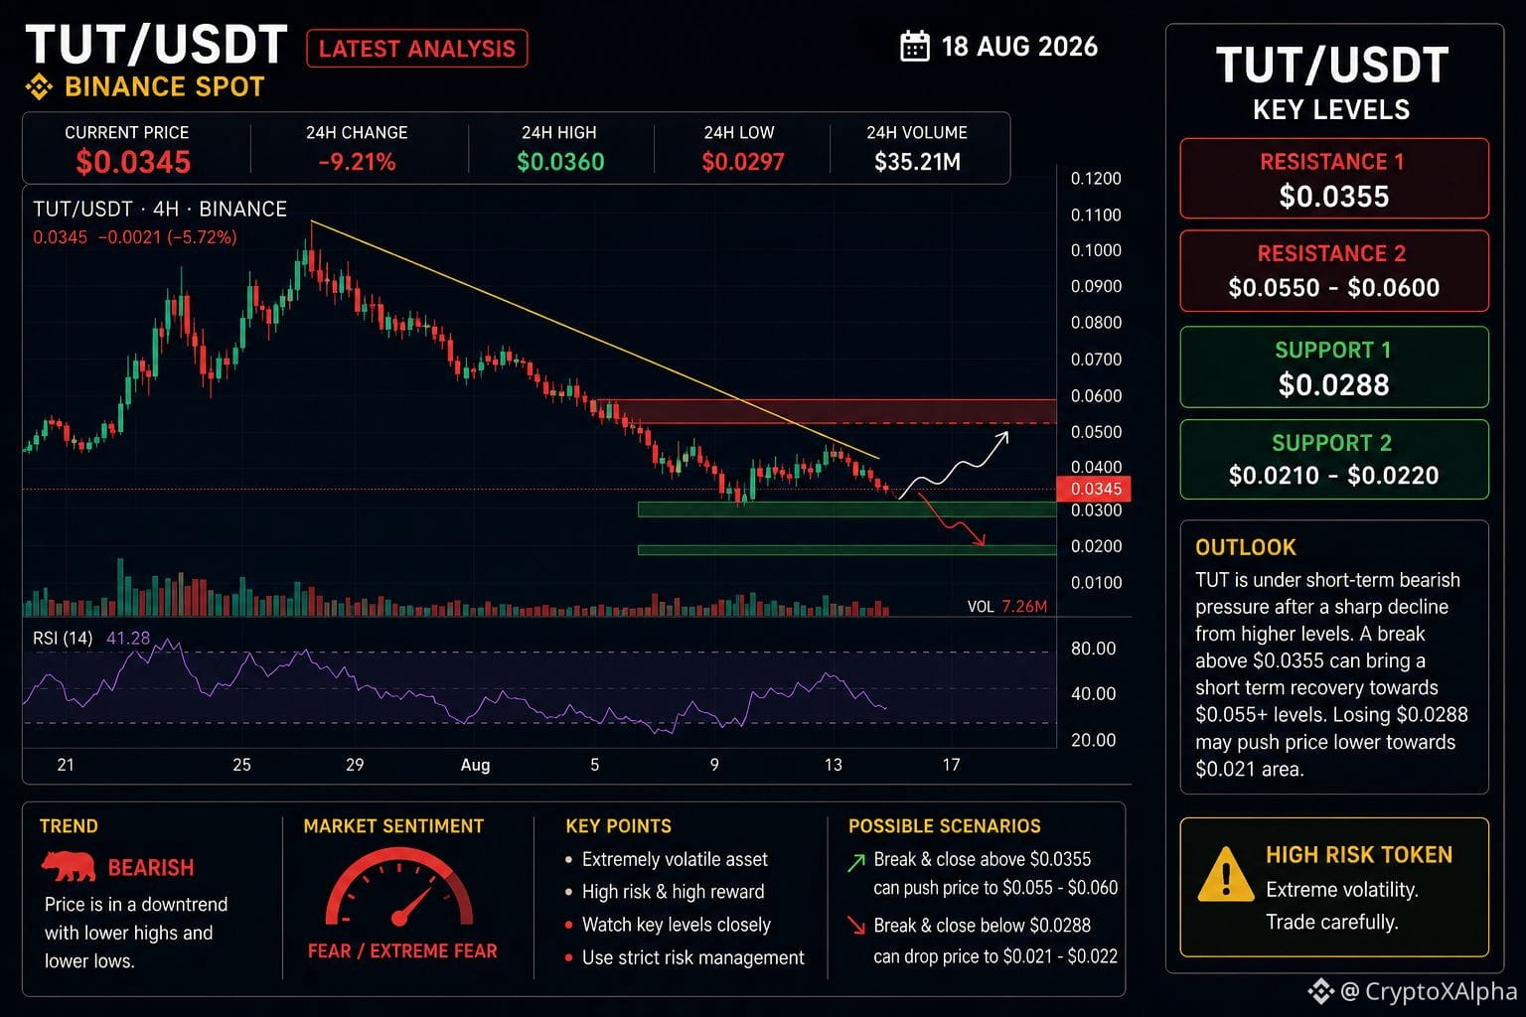Select the RESISTANCE 1 $0.0355 card
The height and width of the screenshot is (1017, 1526).
(x=1334, y=179)
